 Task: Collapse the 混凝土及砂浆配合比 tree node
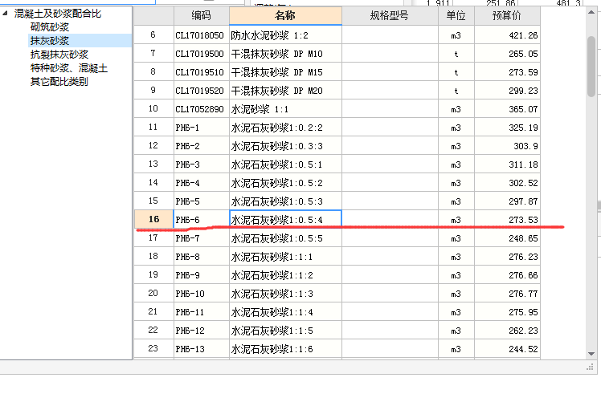(5, 14)
